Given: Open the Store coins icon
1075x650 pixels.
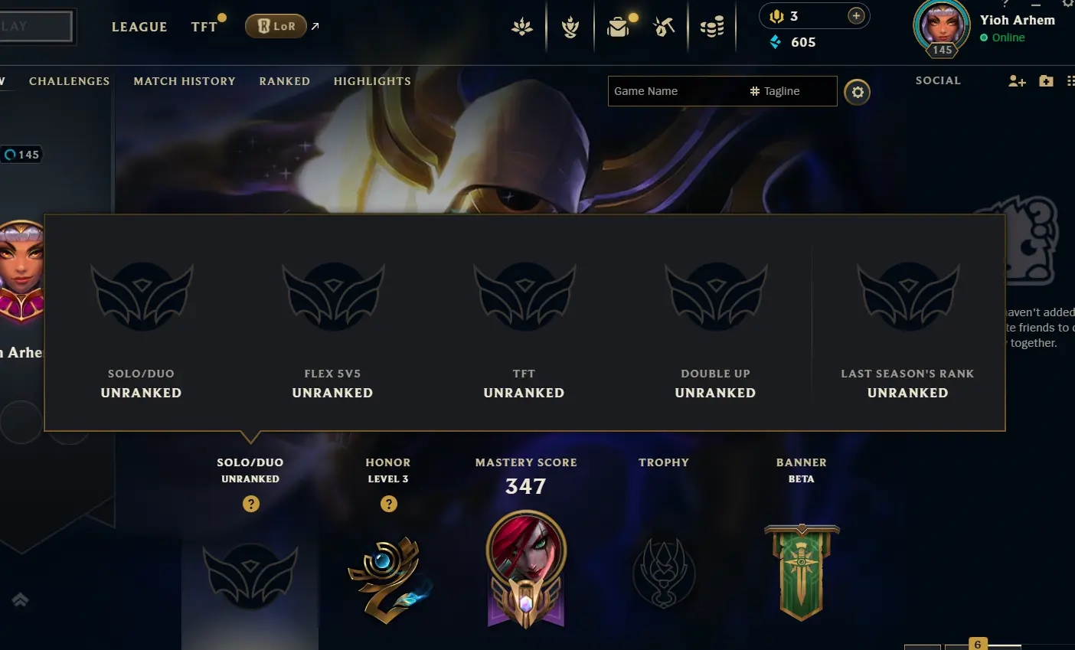Looking at the screenshot, I should click(x=712, y=28).
